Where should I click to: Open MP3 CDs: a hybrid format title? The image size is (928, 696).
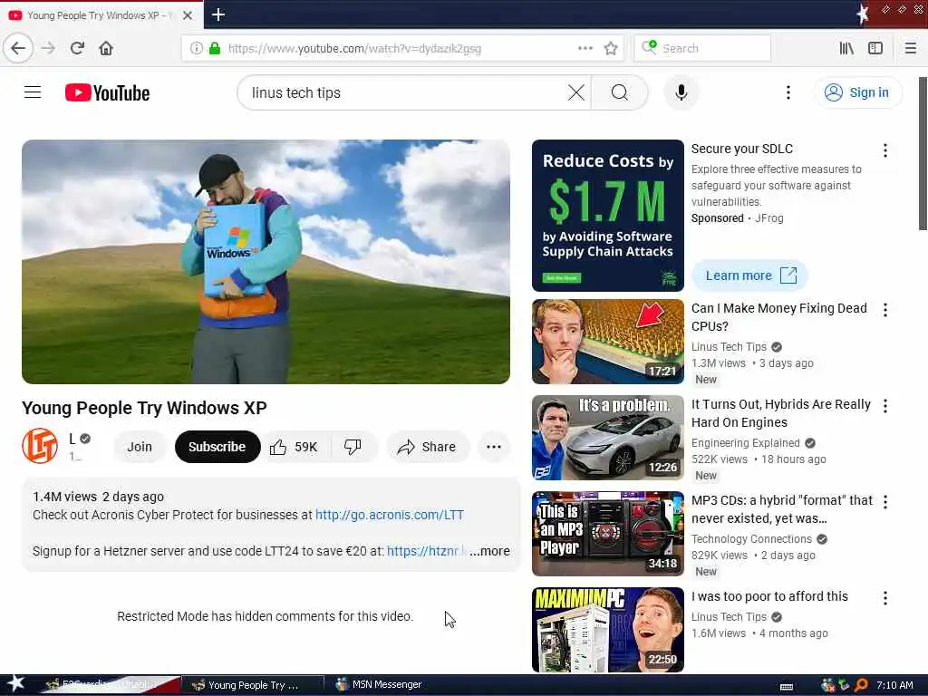point(782,509)
